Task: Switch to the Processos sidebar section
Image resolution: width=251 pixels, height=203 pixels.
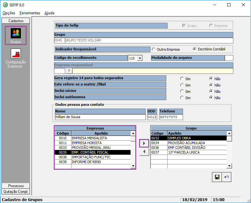Action: [16, 186]
